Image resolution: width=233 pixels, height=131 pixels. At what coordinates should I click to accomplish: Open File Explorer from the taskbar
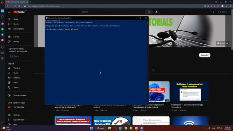point(110,128)
